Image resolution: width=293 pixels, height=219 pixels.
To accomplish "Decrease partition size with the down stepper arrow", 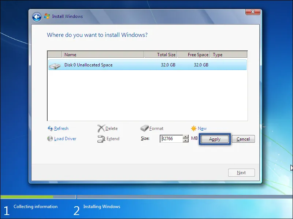I will point(186,140).
